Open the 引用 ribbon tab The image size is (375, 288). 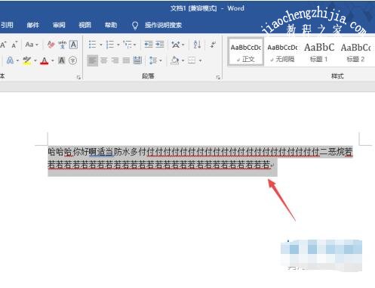[7, 25]
